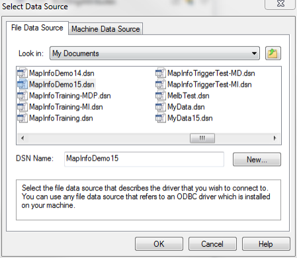297x258 pixels.
Task: Select the MapInfoDemo14.dsn file icon
Action: [x=22, y=73]
